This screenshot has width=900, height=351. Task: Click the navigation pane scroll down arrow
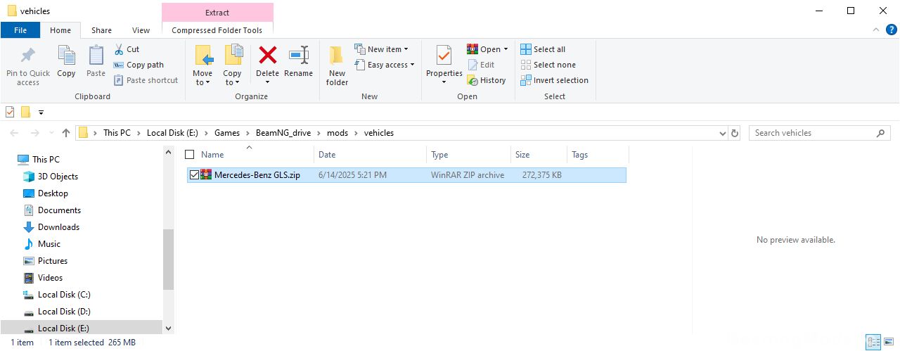pos(168,328)
